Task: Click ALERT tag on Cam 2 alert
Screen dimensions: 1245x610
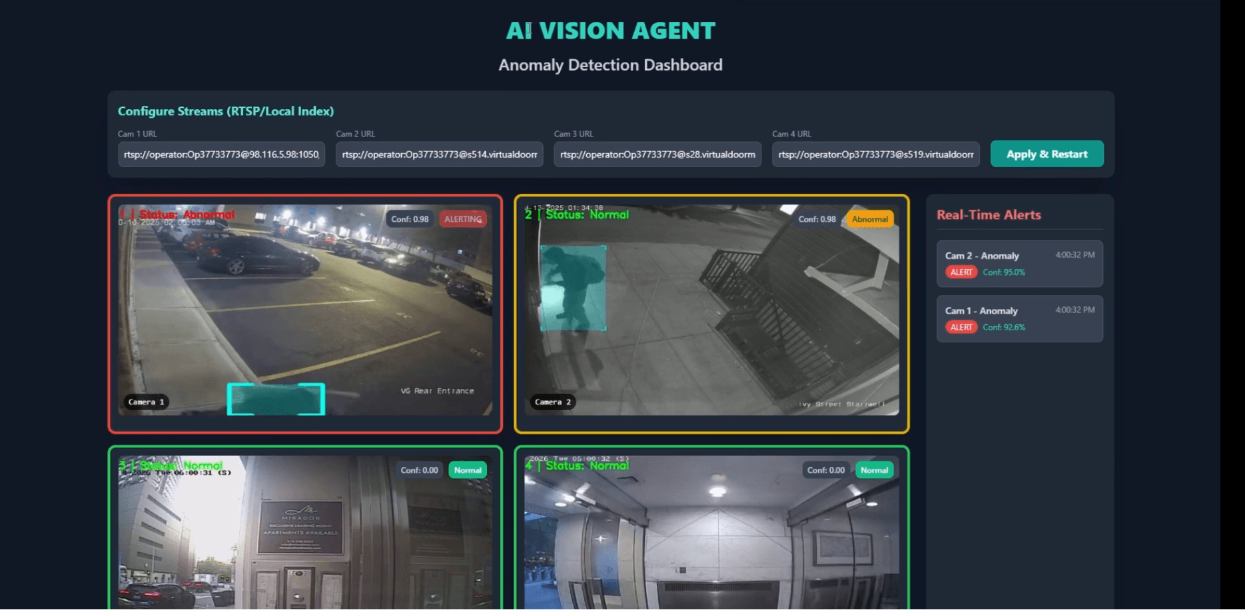Action: 961,272
